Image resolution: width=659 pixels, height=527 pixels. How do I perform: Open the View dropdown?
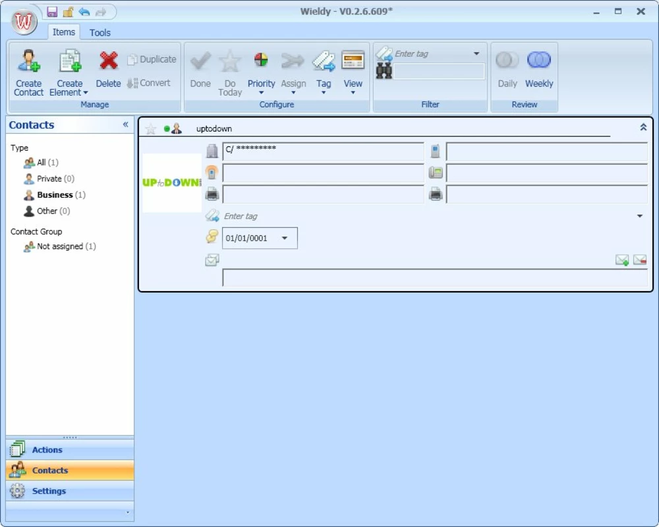(353, 72)
